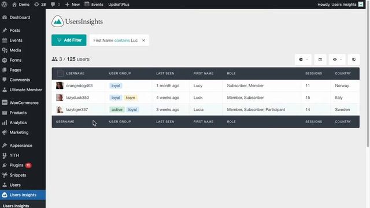
Task: Open the YITH sidebar icon
Action: [5, 155]
